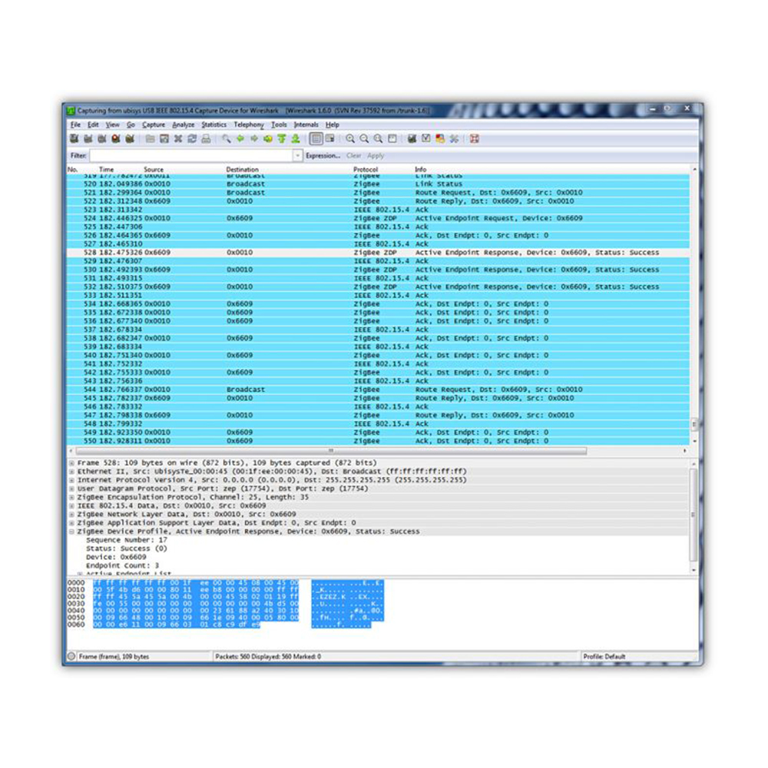Expand IEEE 802.15.4 Data node
The image size is (768, 768).
71,506
